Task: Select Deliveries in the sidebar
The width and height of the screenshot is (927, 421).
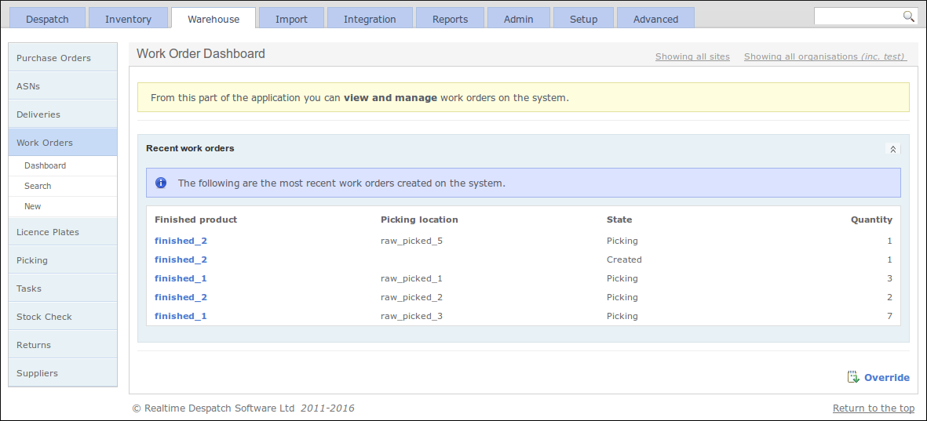Action: click(63, 114)
